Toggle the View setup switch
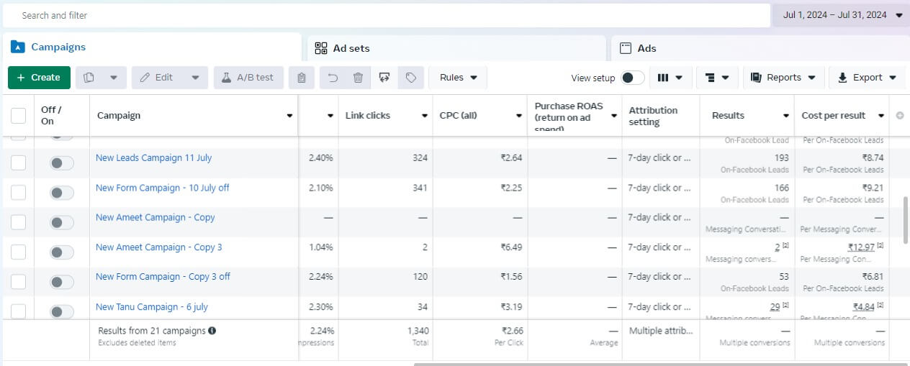 [x=632, y=78]
